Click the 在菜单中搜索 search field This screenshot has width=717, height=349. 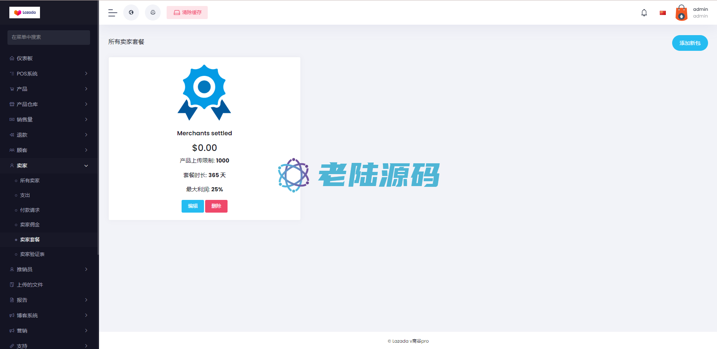click(49, 37)
